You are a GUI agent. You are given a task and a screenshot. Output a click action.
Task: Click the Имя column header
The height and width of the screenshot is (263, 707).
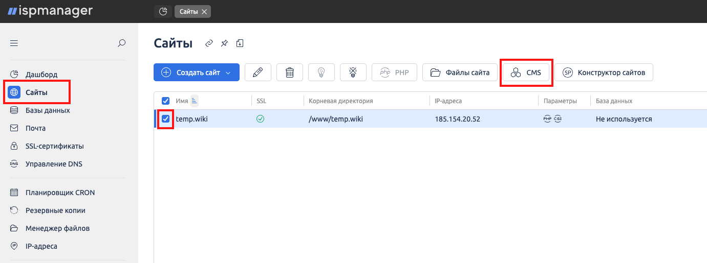point(182,101)
